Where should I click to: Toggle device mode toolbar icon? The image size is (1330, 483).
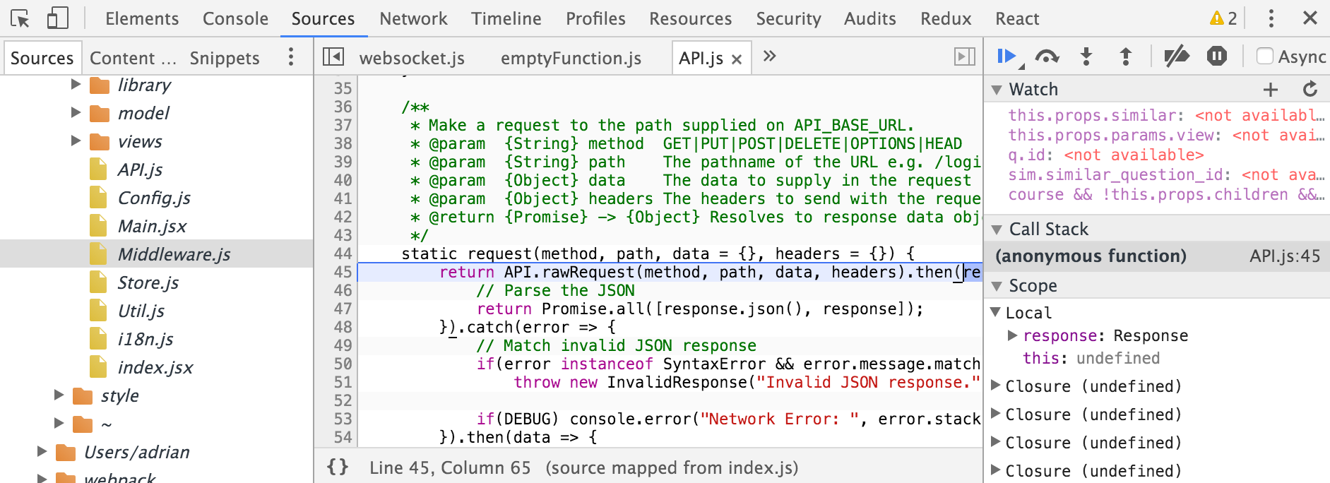[57, 18]
